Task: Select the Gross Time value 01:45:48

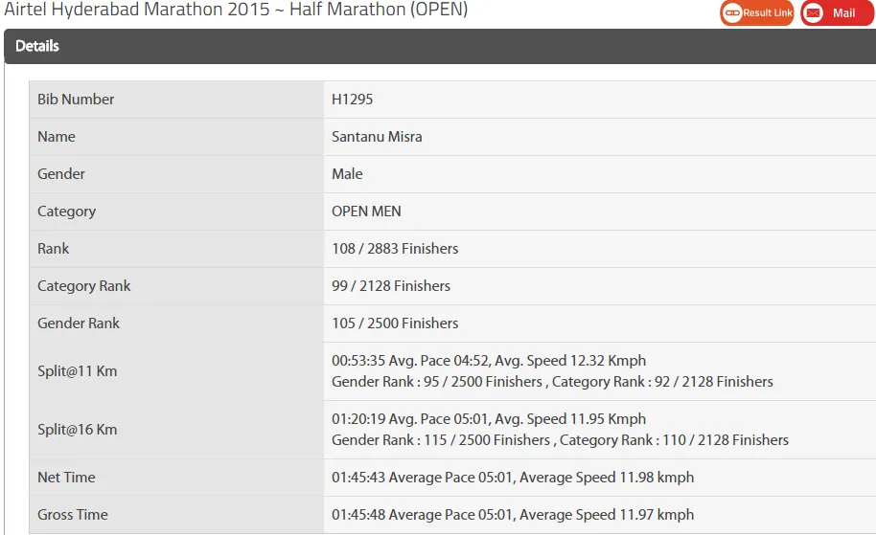Action: click(358, 515)
